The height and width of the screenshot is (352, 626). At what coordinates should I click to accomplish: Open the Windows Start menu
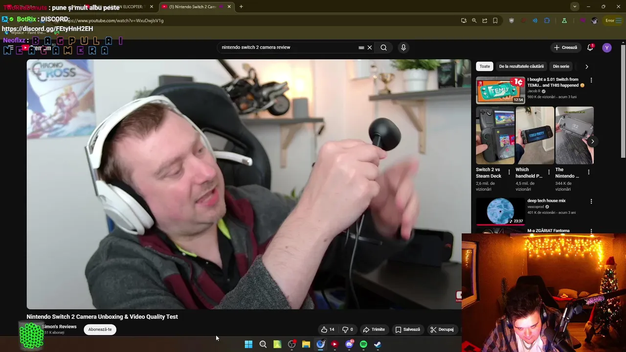(x=248, y=345)
